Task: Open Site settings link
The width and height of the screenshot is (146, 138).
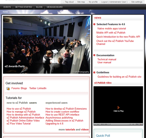Action: point(137,2)
